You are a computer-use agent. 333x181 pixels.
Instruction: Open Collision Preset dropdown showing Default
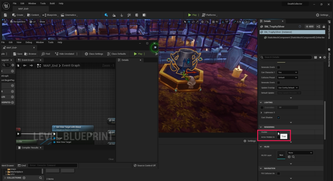click(287, 78)
